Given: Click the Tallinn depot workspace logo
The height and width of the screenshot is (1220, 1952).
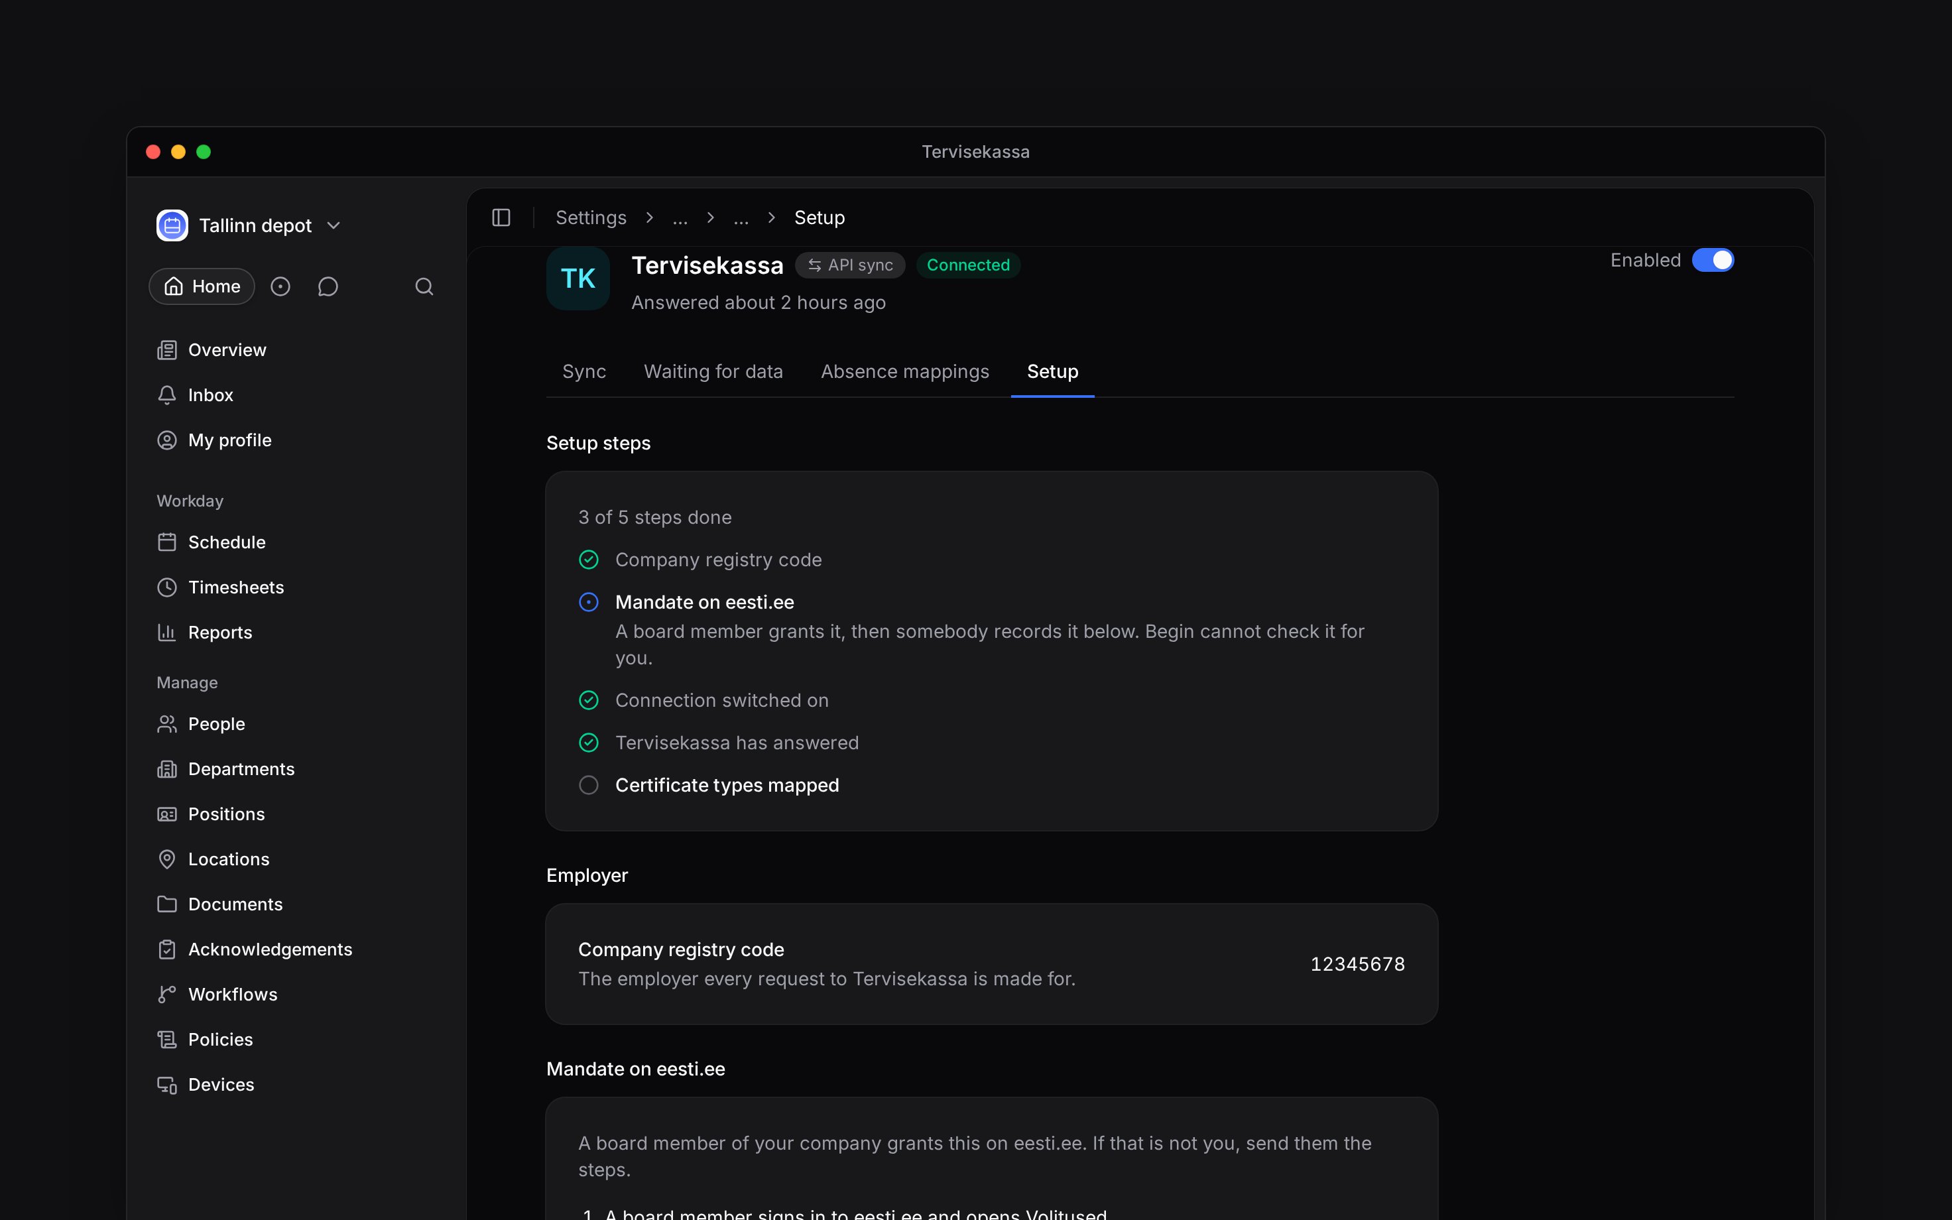Looking at the screenshot, I should 172,225.
